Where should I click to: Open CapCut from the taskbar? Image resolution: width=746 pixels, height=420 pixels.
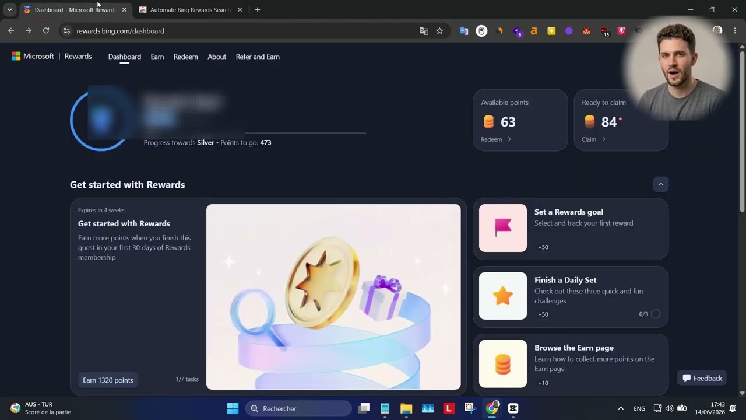pos(513,408)
